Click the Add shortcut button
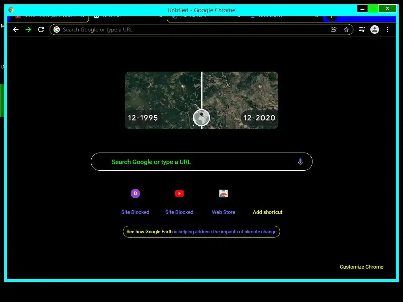The width and height of the screenshot is (403, 302). [268, 212]
